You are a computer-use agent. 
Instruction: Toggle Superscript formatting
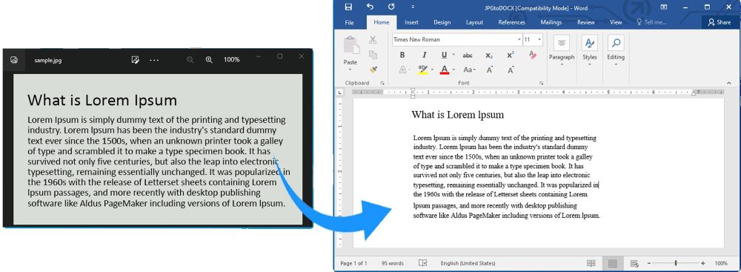pos(511,56)
